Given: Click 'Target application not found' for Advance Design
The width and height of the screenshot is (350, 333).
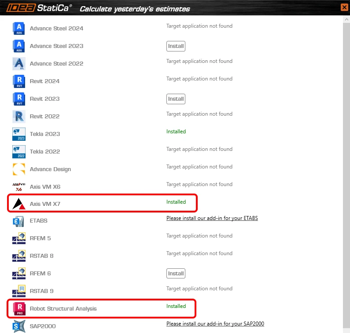Looking at the screenshot, I should pyautogui.click(x=199, y=167).
